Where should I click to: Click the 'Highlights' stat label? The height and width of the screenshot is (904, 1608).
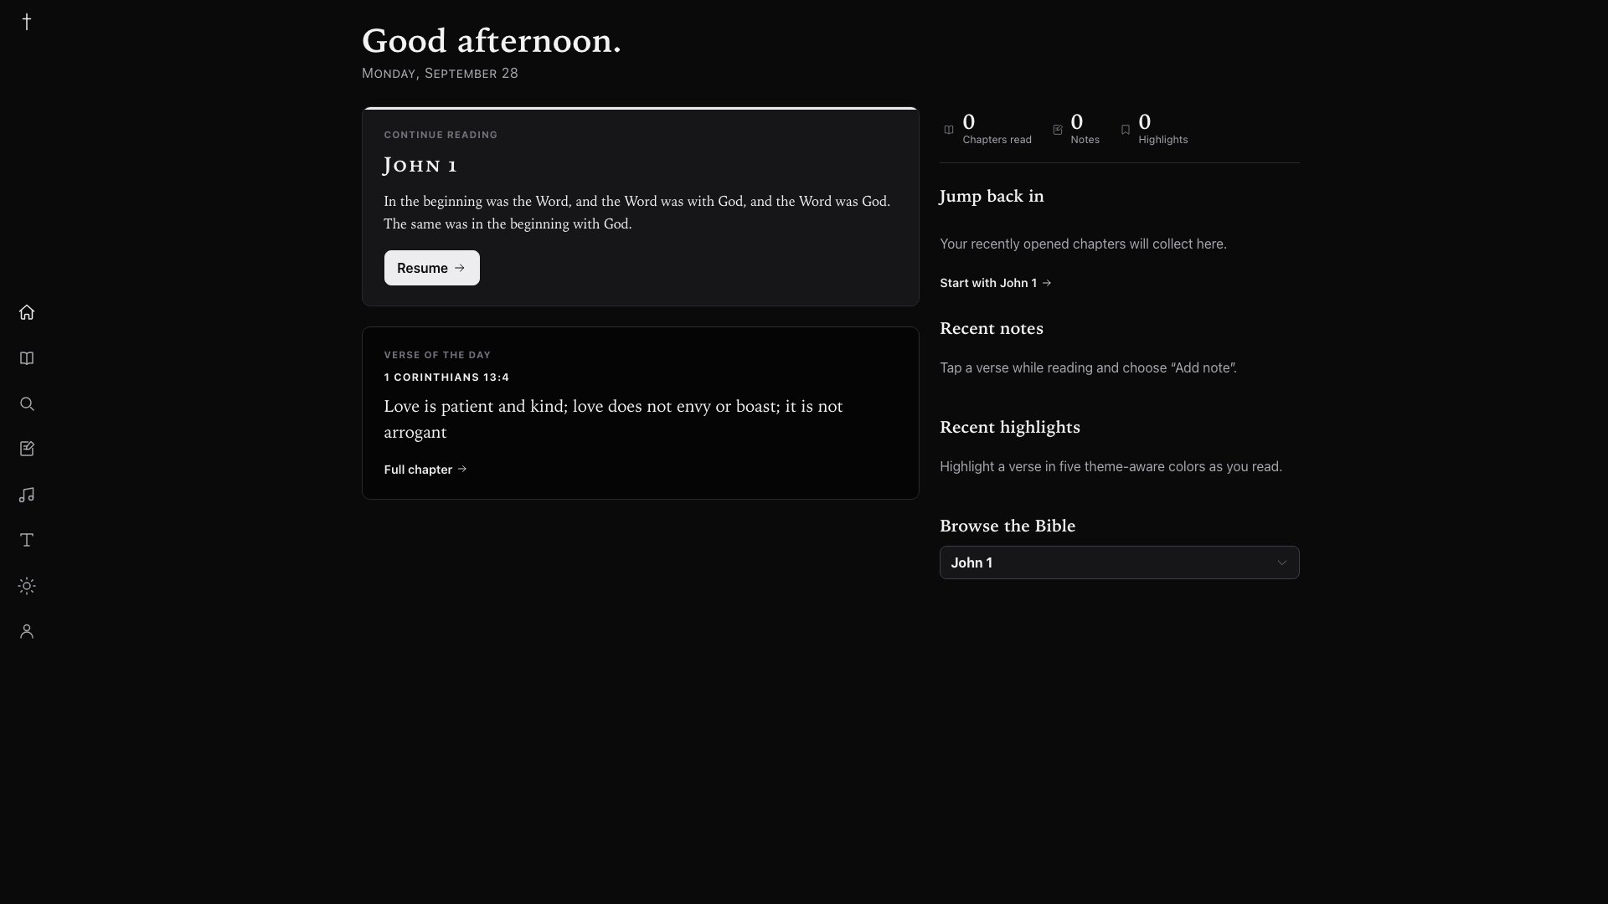[1163, 140]
